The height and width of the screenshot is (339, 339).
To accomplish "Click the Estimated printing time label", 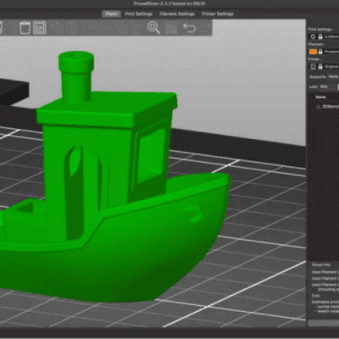I will [325, 302].
